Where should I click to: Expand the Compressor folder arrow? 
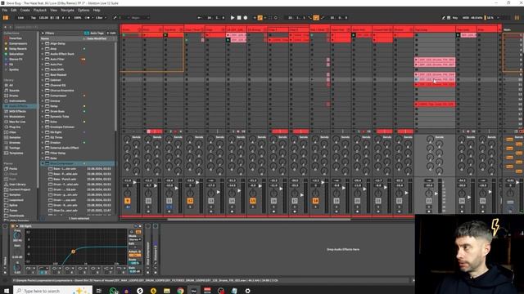(x=43, y=96)
